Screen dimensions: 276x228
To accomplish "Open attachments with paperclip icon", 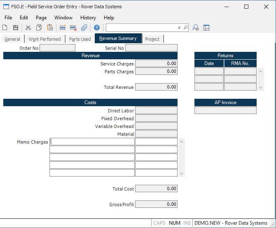I will [84, 28].
